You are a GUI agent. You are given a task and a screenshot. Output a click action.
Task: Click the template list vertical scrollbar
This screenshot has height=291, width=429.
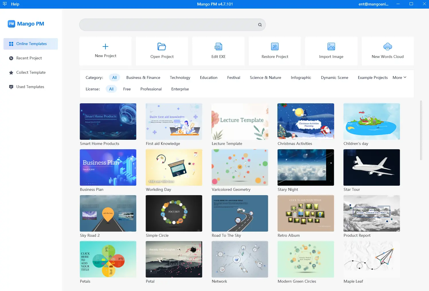point(421,131)
